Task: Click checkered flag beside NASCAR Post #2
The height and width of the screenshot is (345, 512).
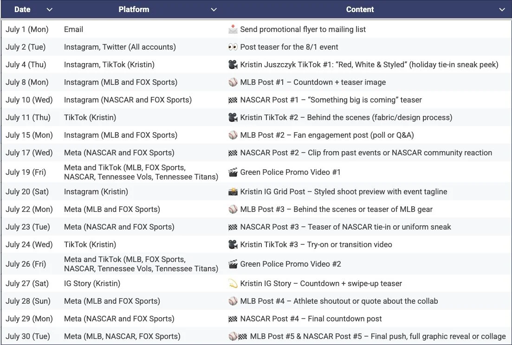Action: click(x=233, y=153)
